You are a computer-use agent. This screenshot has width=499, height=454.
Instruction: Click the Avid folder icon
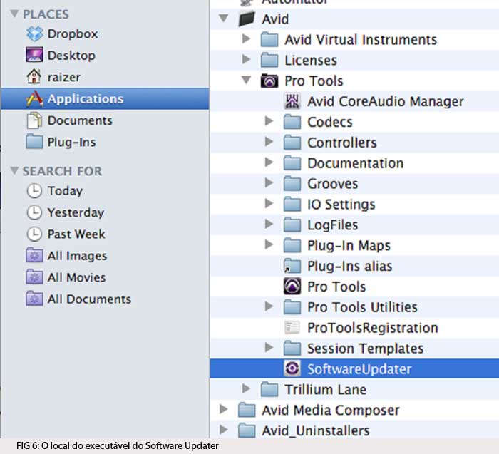click(x=247, y=19)
